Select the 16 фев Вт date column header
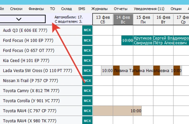Screen dimensions: 189x124 pyautogui.click(x=164, y=20)
